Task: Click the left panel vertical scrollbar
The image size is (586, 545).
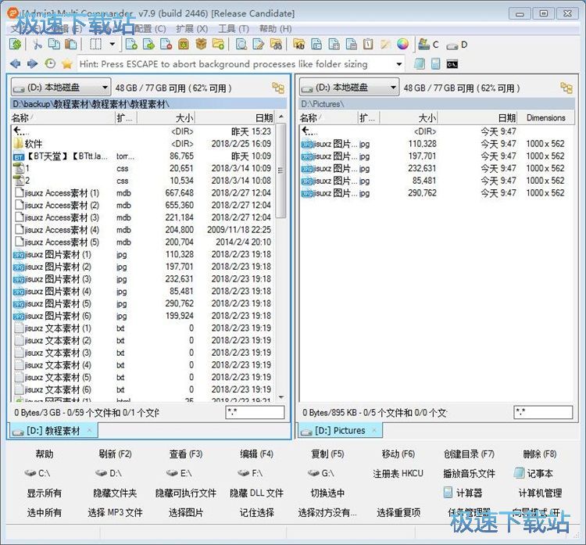Action: coord(281,170)
